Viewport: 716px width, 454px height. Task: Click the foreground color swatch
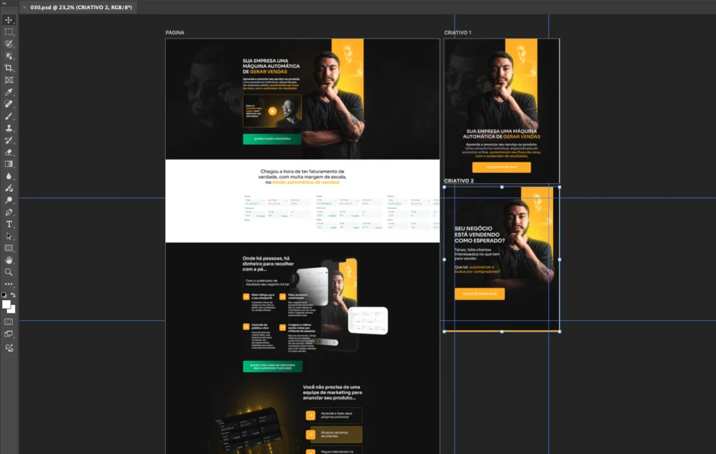(x=6, y=304)
